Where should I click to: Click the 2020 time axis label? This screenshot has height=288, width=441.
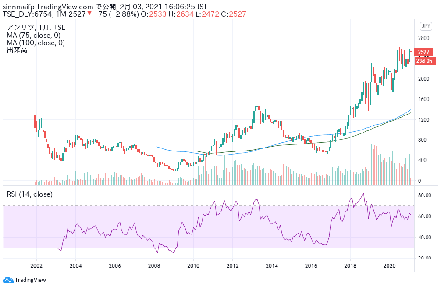pyautogui.click(x=390, y=266)
